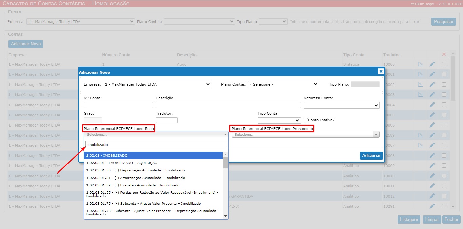Select option 1.02.03 - IMOBILIZADO
Screen dimensions: 463x229
coord(153,155)
